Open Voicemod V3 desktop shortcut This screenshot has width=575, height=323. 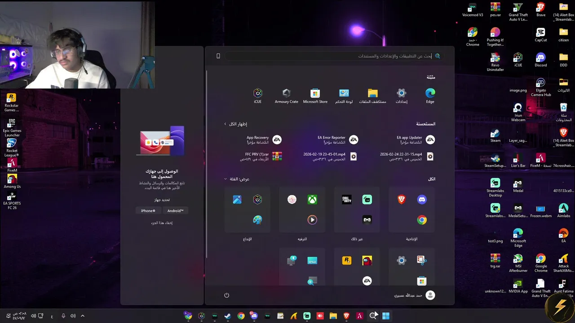[473, 10]
